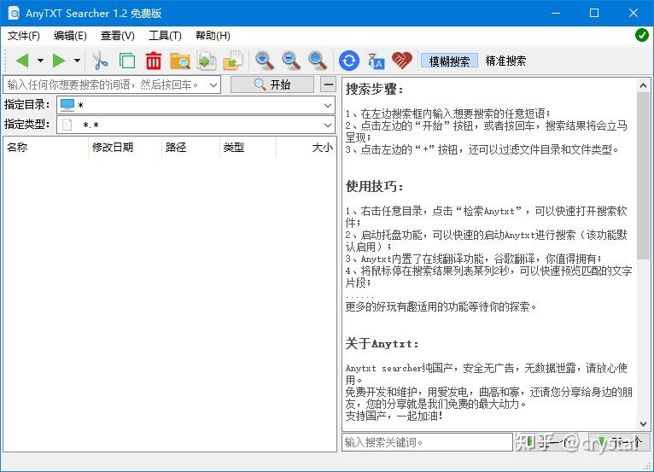Click the plain magnifier reset zoom icon
654x472 pixels.
coord(318,61)
